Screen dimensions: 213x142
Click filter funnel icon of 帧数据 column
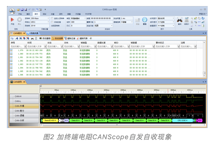153,46
